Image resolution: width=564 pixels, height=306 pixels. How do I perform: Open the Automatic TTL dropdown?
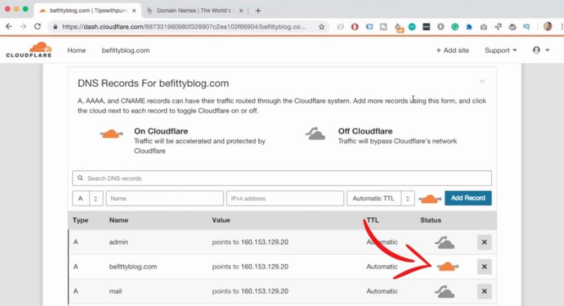[x=381, y=198]
